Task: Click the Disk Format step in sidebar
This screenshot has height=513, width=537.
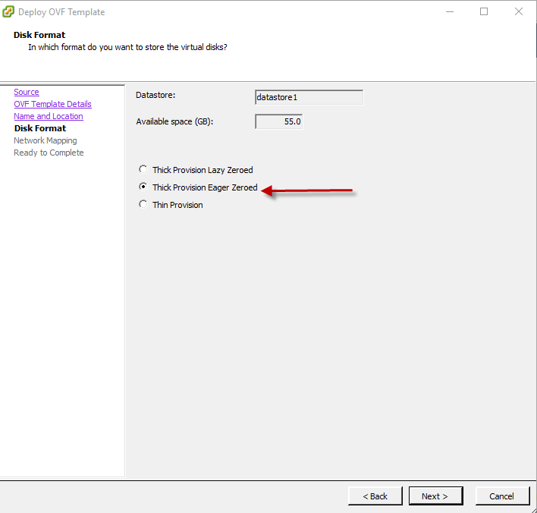Action: [x=40, y=128]
